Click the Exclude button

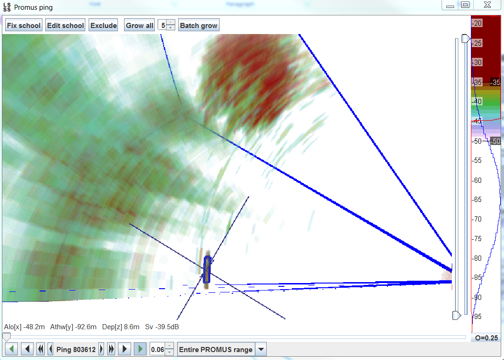tap(104, 26)
